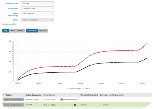This screenshot has height=109, width=165.
Task: Open the Conversion goals dropdown
Action: [x=37, y=3]
